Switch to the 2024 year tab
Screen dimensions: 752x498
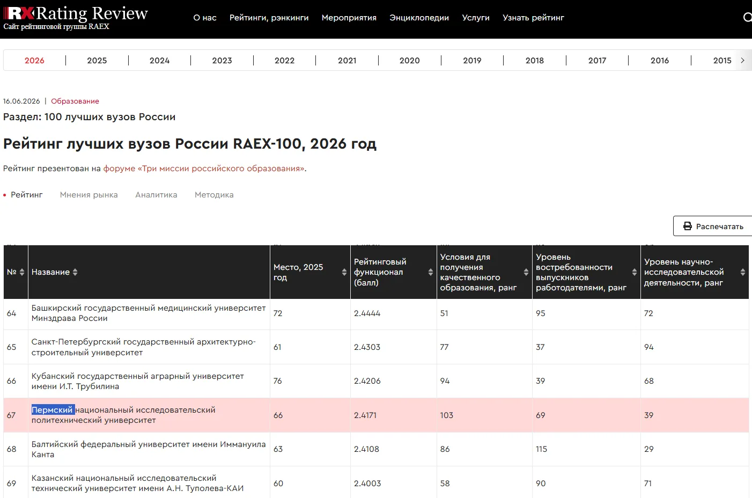159,61
